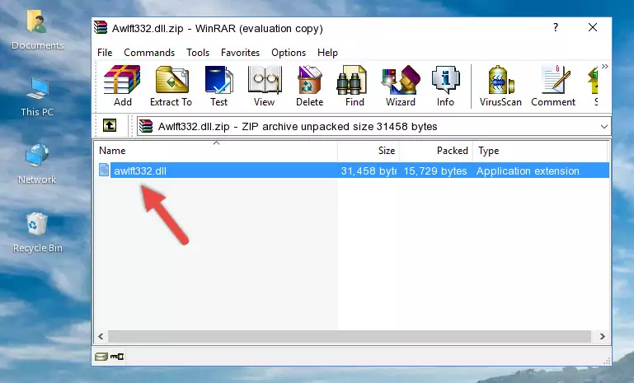
Task: Sort file list by Size column
Action: tap(369, 151)
